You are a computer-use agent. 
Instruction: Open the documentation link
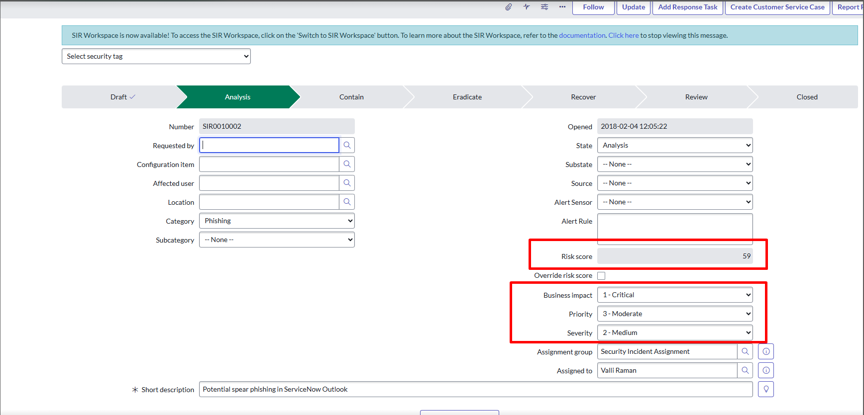click(x=582, y=35)
